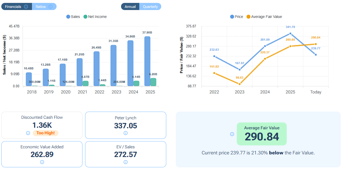This screenshot has height=171, width=342.
Task: Toggle Sales series in chart legend
Action: click(73, 17)
